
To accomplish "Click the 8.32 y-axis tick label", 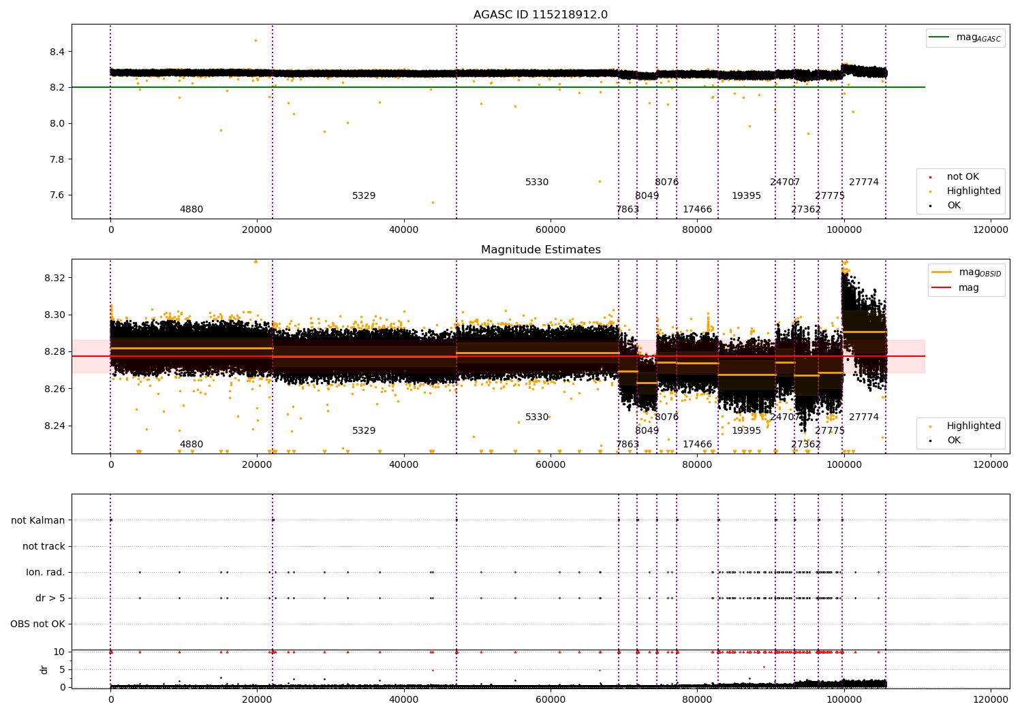I will [x=55, y=278].
